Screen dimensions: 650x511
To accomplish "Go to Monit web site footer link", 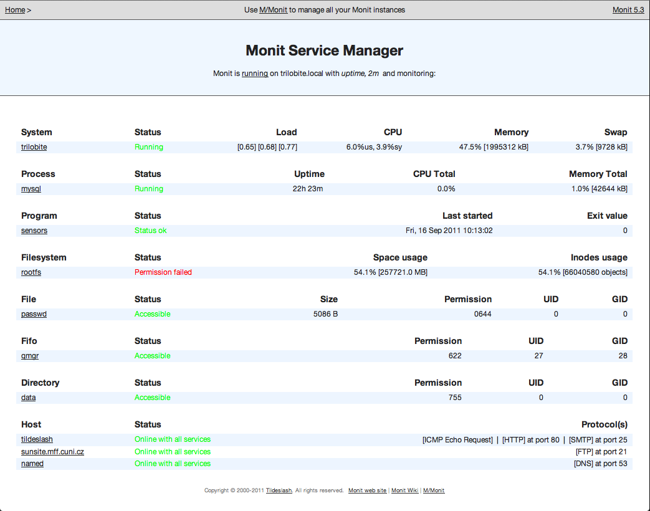I will pos(367,490).
